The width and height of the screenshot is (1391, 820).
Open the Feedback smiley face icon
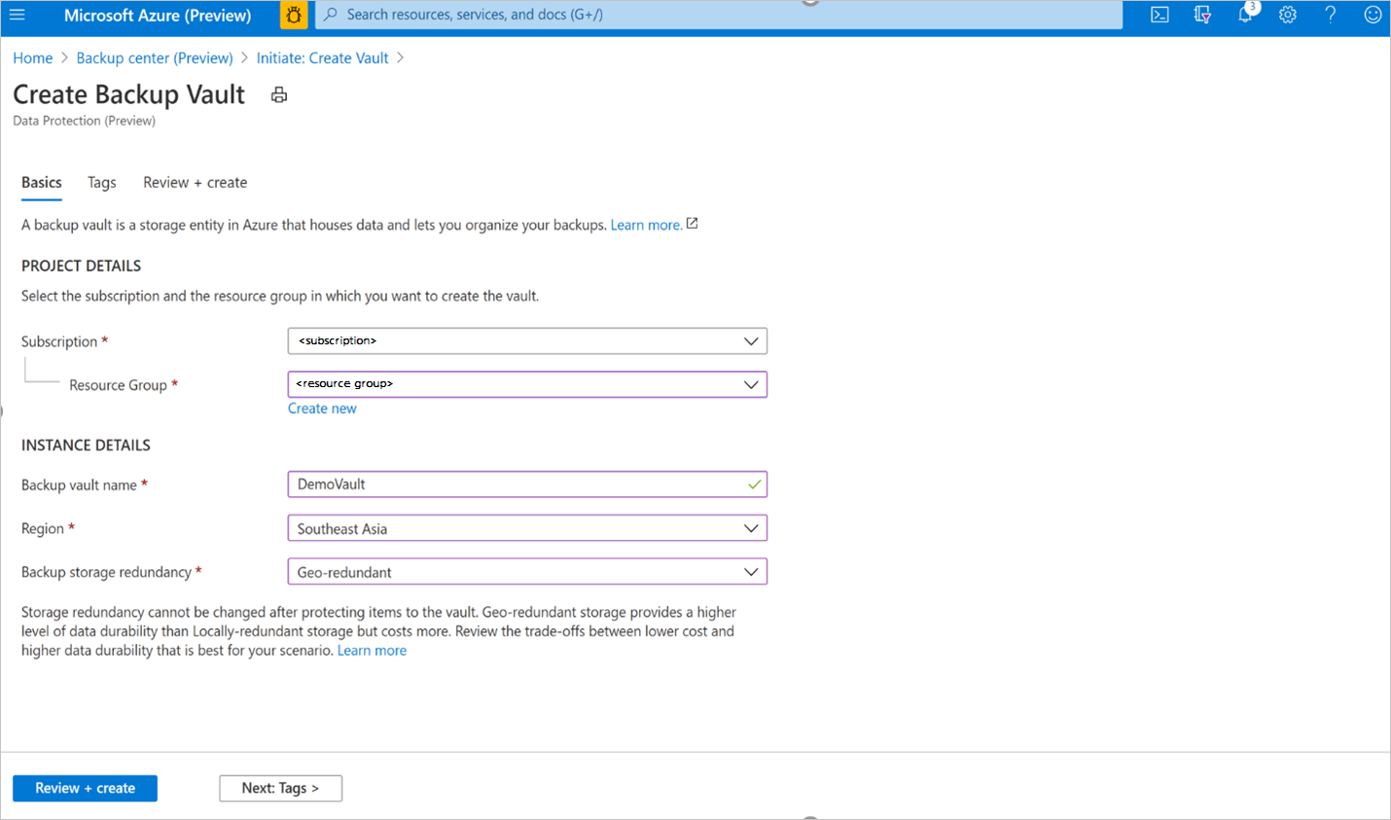1373,15
